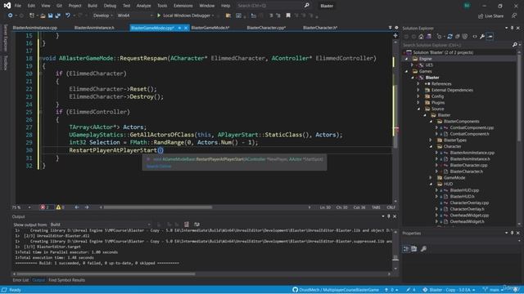Click the Sync with Active Document icon

[x=449, y=37]
